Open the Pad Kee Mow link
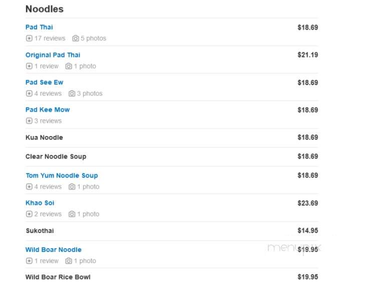This screenshot has width=384, height=289. (48, 110)
